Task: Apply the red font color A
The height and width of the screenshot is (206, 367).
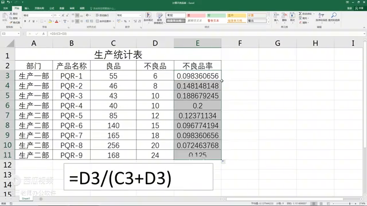Action: [x=56, y=21]
